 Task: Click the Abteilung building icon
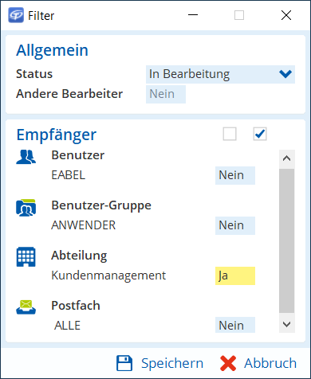pyautogui.click(x=26, y=257)
